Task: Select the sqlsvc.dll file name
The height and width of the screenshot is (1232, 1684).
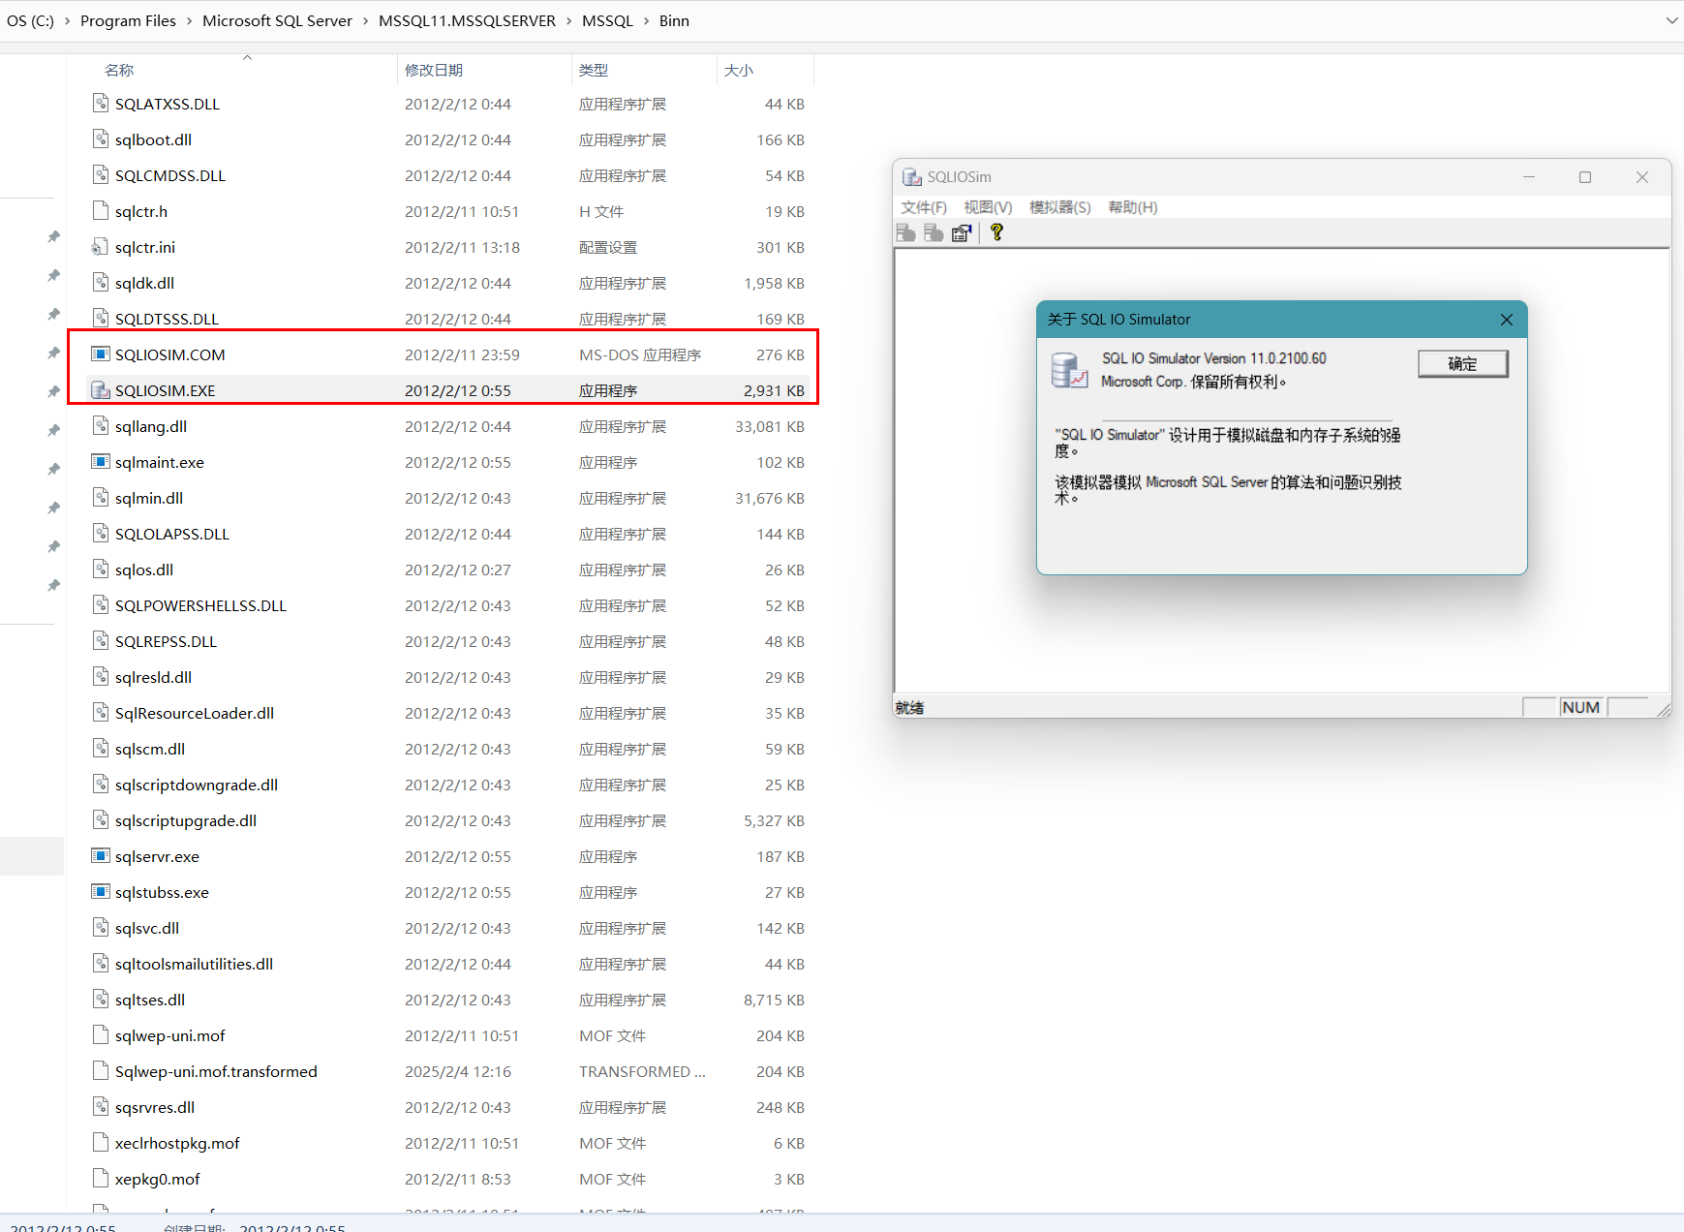Action: coord(147,928)
